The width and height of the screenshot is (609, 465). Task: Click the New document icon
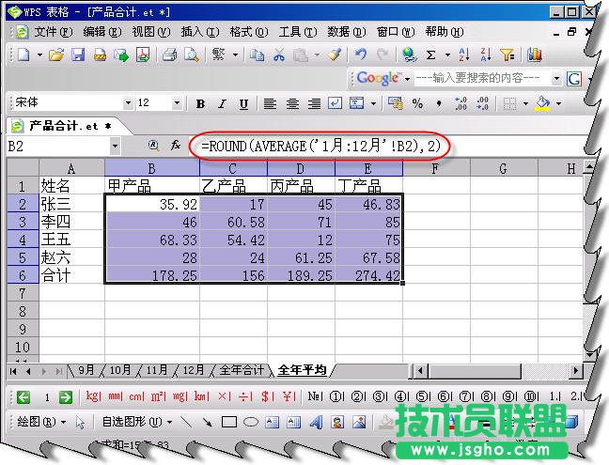point(23,54)
